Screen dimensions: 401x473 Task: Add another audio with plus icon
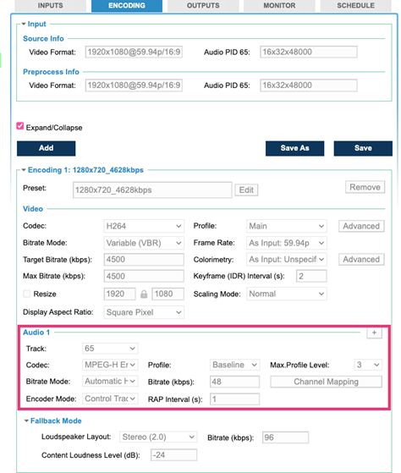[374, 333]
